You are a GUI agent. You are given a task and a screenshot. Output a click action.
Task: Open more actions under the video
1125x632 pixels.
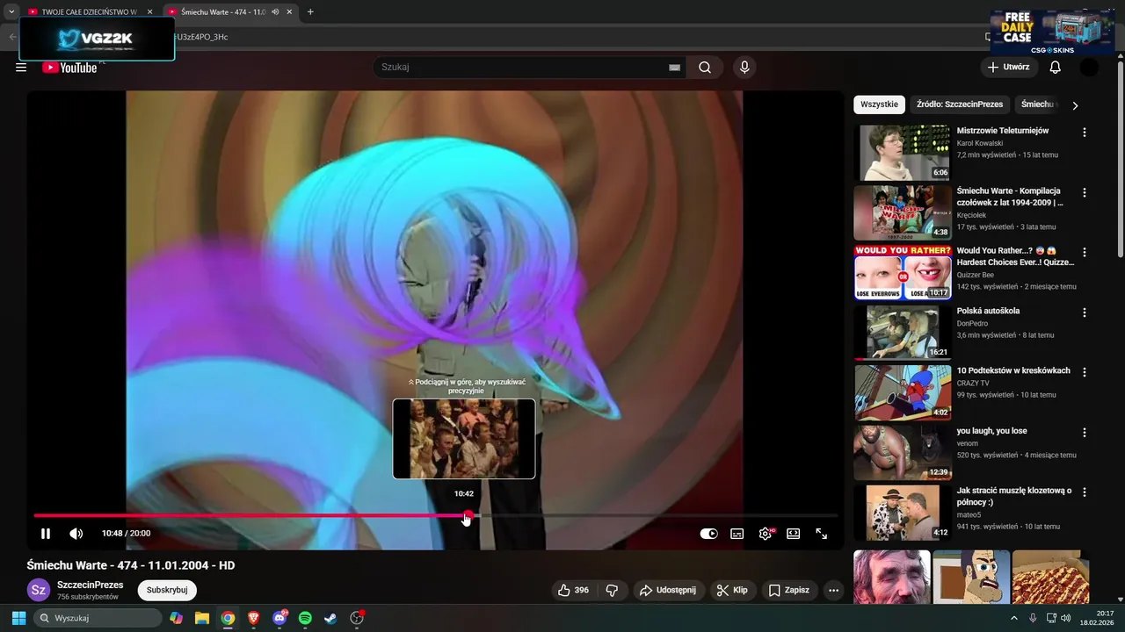click(x=833, y=590)
